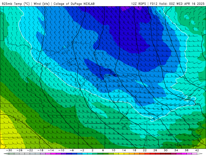Click the "690" height contour label
206x155 pixels.
click(171, 135)
